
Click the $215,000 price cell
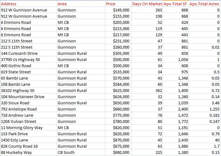pos(118,29)
